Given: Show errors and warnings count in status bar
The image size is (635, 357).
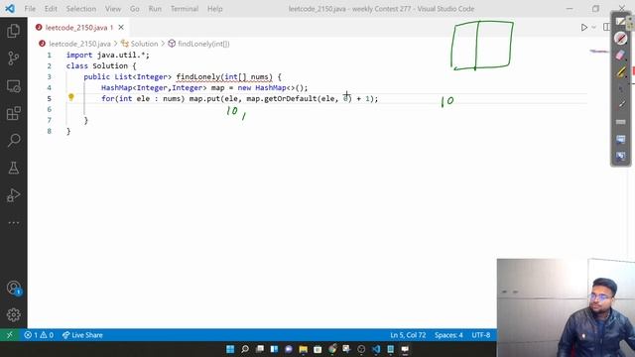Looking at the screenshot, I should (x=39, y=335).
